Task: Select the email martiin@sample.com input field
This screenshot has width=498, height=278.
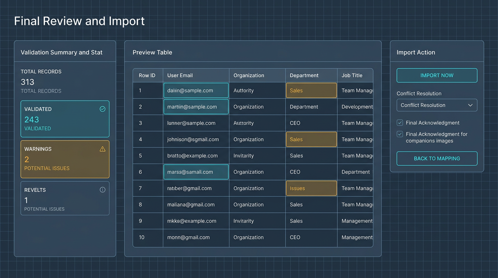Action: [x=195, y=106]
